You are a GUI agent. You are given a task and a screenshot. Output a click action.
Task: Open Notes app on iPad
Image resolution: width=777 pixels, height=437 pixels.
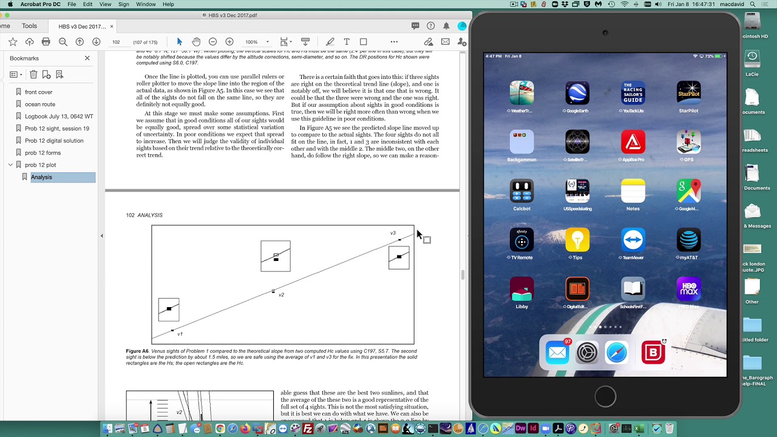click(x=633, y=191)
